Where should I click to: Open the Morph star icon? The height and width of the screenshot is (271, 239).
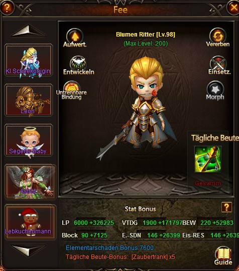pyautogui.click(x=215, y=90)
